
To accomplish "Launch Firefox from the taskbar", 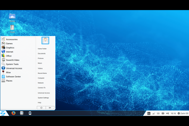I will [13, 113].
